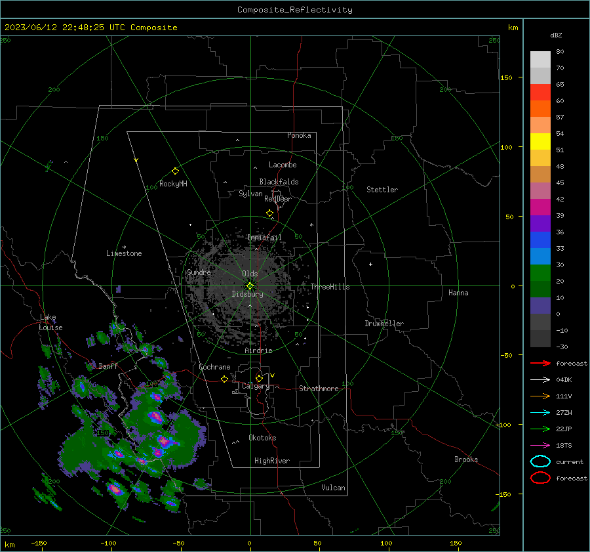Click the red forecast ellipse legend icon
This screenshot has height=552, width=590.
(540, 478)
